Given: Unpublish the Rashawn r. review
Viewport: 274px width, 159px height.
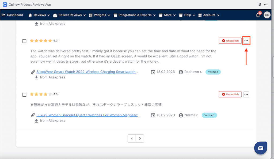Looking at the screenshot, I should click(230, 41).
